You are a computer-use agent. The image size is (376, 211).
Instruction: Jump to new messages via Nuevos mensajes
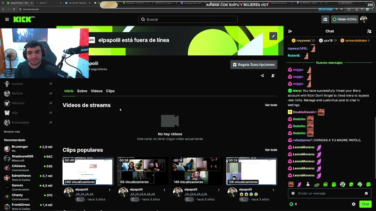pos(329,63)
